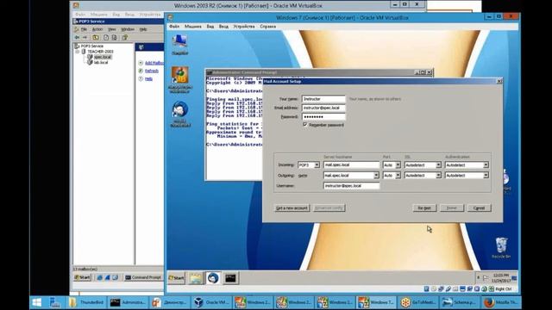Toggle Remember password checkbox
This screenshot has height=310, width=552.
click(305, 125)
